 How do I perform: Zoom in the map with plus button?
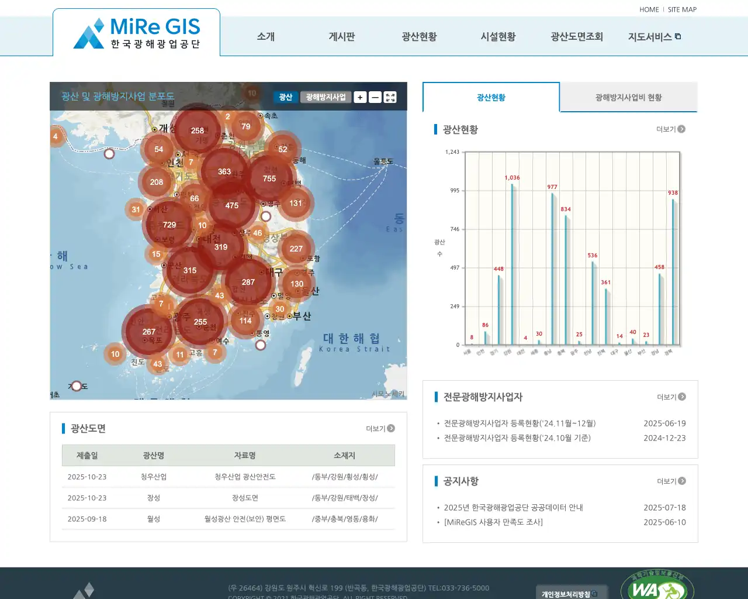(360, 97)
